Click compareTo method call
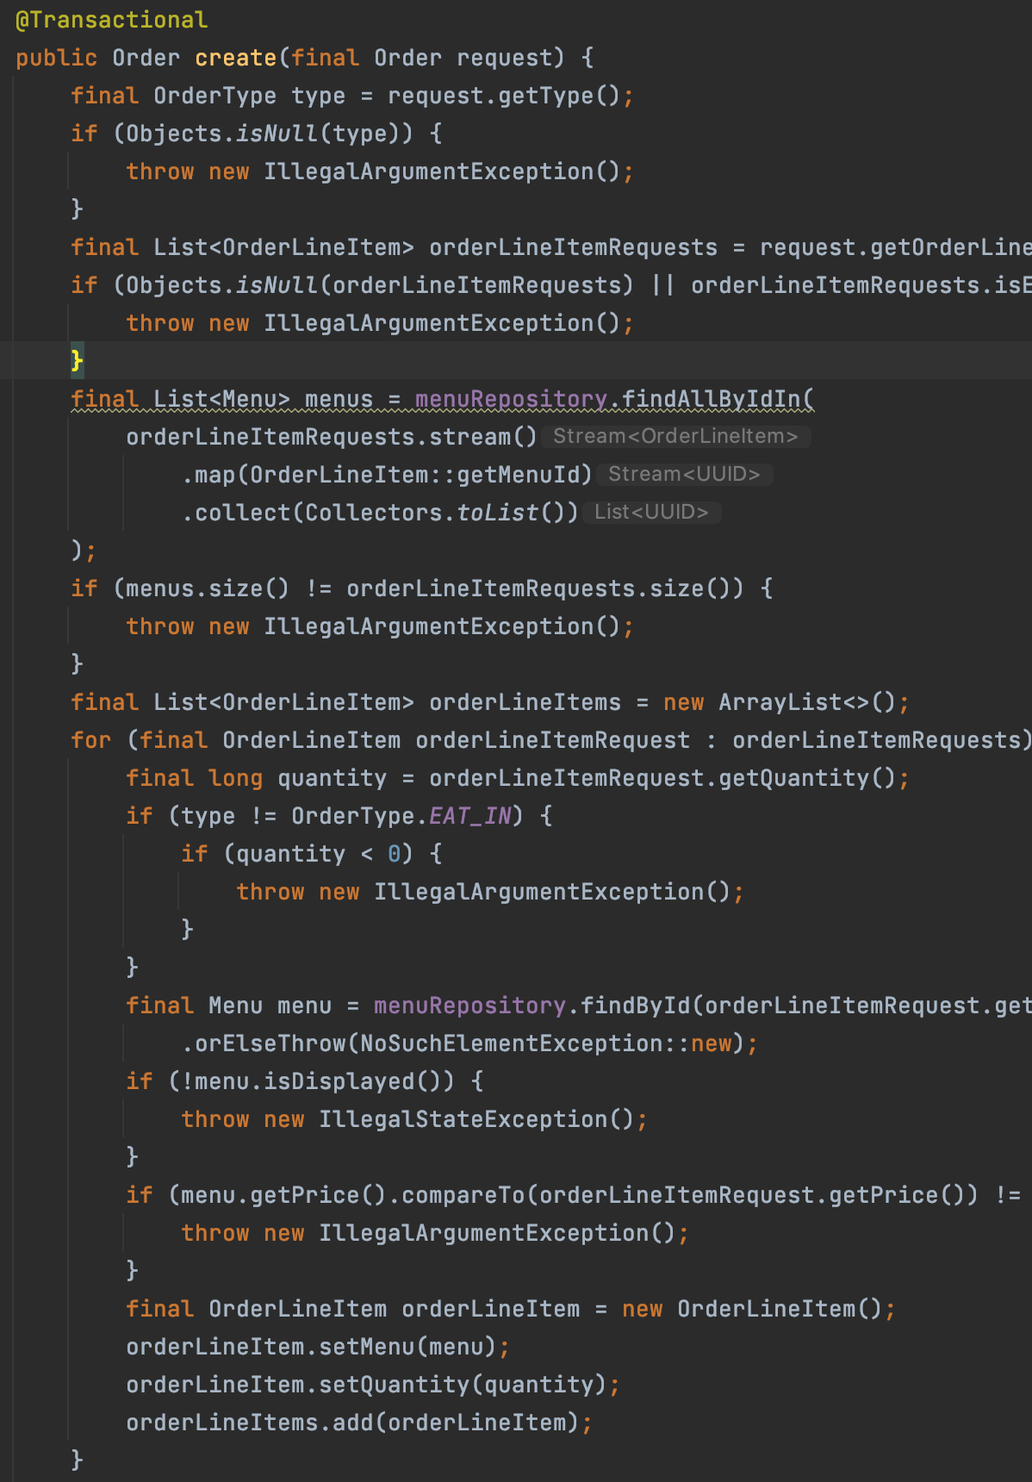The image size is (1032, 1482). [x=463, y=1195]
